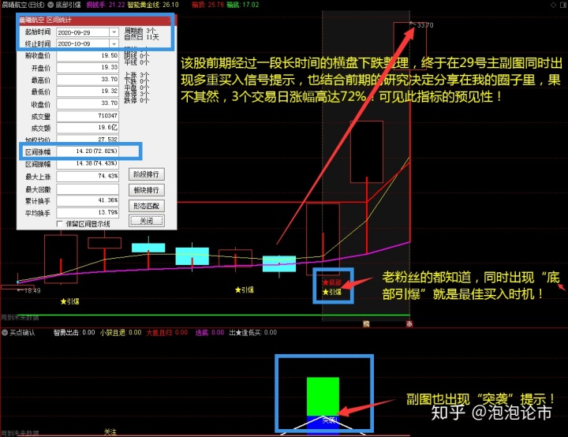Click the 出★逢低买: 0.00 readout
This screenshot has width=568, height=437.
[253, 333]
